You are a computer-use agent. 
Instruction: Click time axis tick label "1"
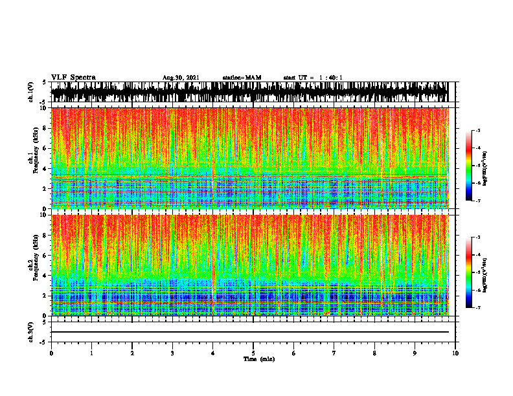point(91,353)
